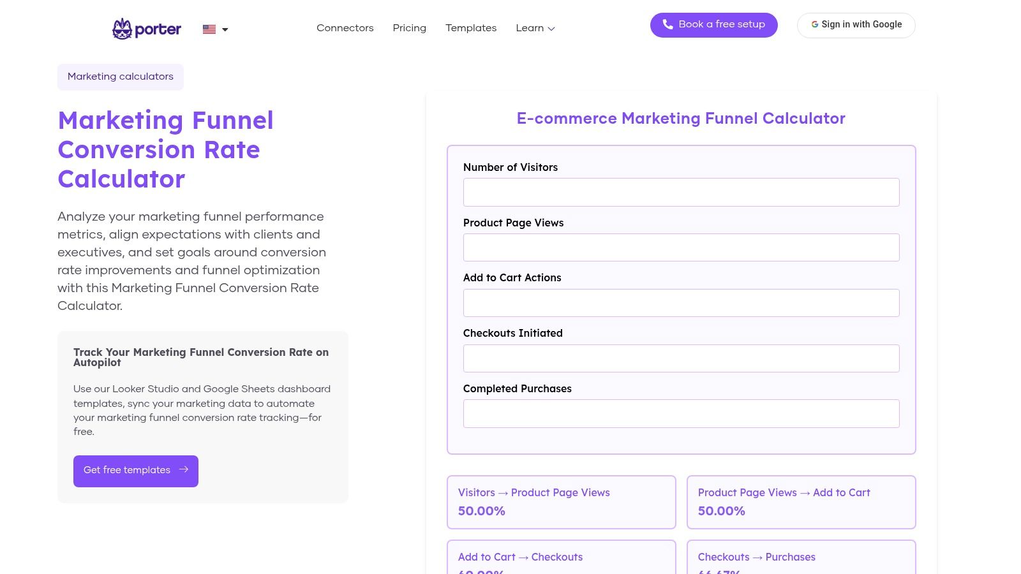1021x574 pixels.
Task: Click the Marketing calculators badge
Action: point(120,77)
